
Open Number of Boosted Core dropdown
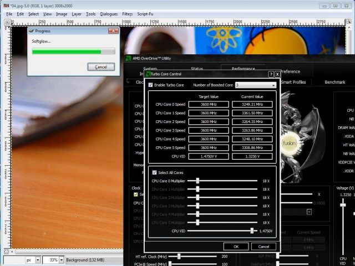256,85
